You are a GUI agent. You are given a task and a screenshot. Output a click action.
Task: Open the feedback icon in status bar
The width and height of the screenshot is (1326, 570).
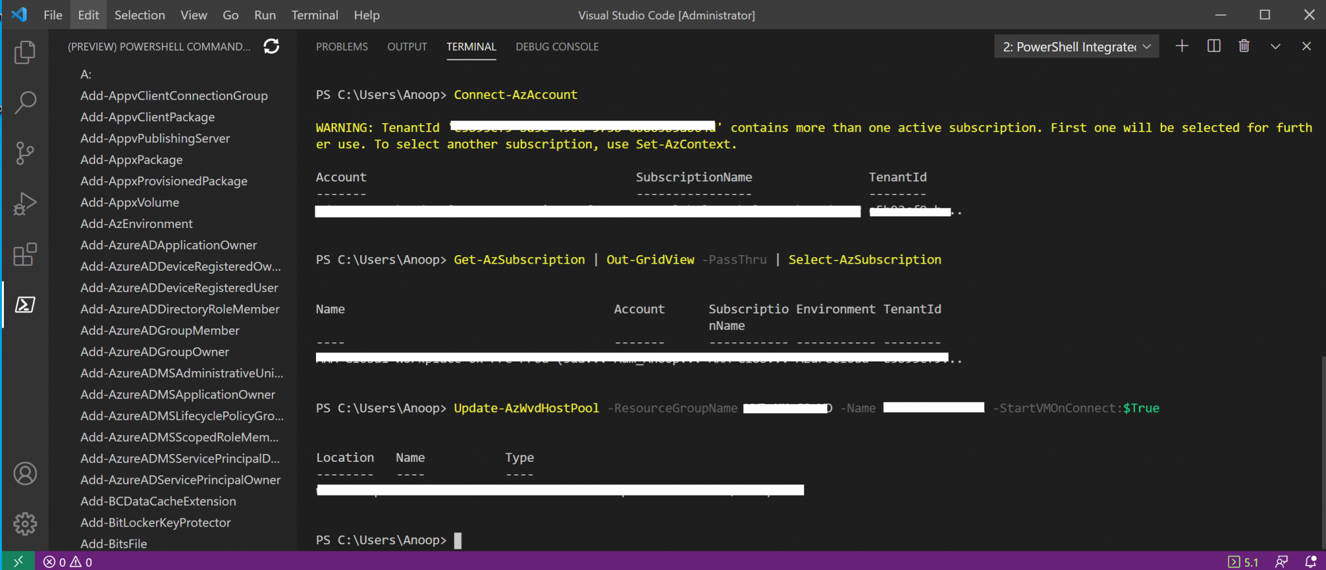1281,562
